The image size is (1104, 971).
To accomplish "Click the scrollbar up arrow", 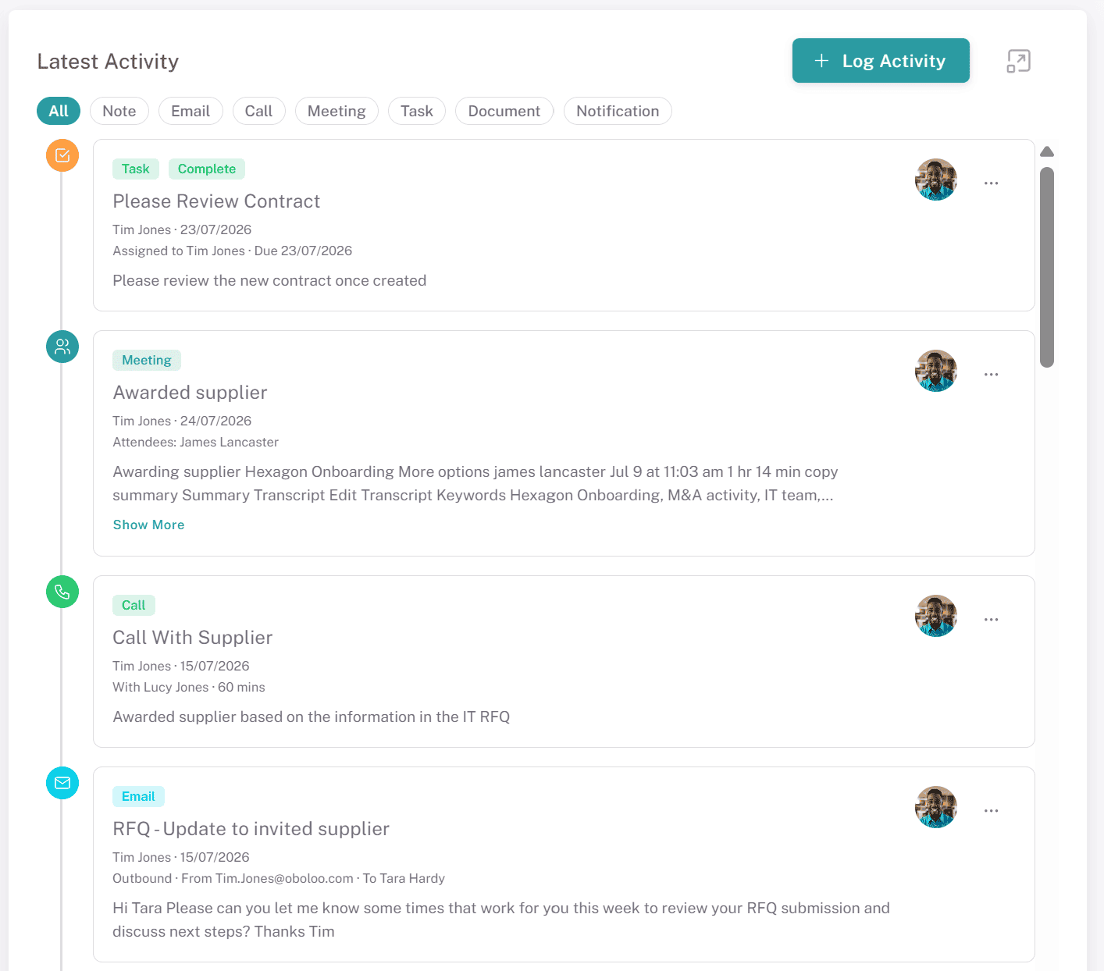I will [x=1047, y=151].
